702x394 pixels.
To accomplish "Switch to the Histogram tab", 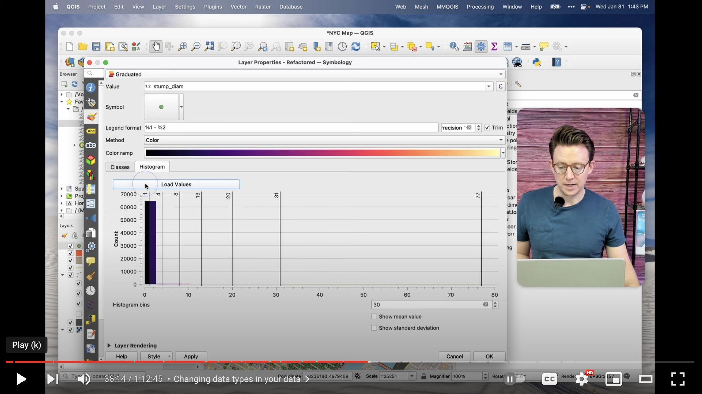I will (152, 167).
